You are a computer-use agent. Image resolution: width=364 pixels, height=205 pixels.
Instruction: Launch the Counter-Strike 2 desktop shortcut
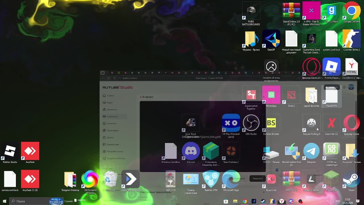(351, 39)
